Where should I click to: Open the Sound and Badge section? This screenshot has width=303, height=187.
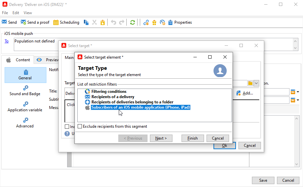(25, 91)
